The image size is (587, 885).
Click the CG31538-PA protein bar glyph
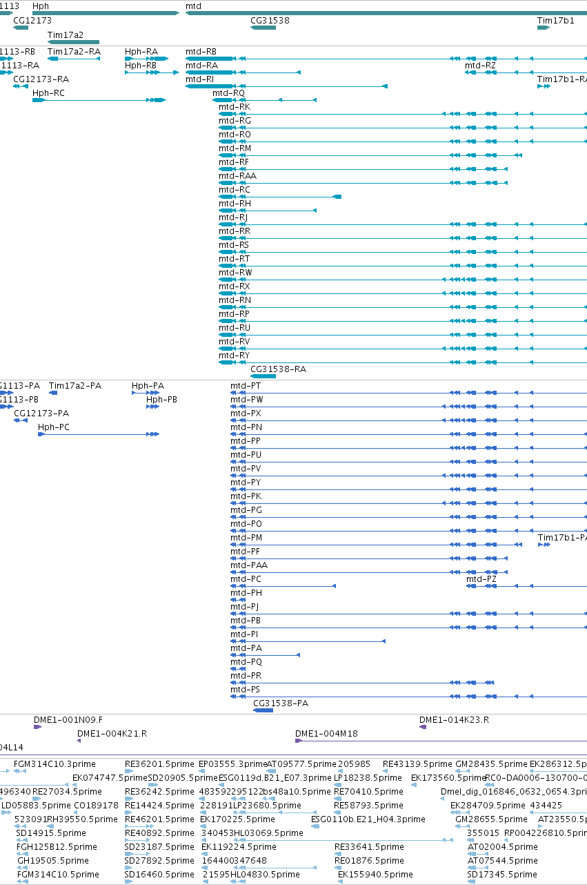(263, 710)
